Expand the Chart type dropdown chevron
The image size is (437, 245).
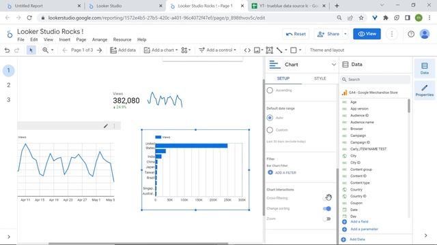pyautogui.click(x=334, y=65)
